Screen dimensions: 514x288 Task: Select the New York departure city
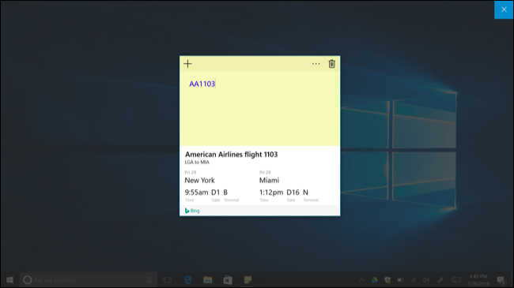click(199, 181)
